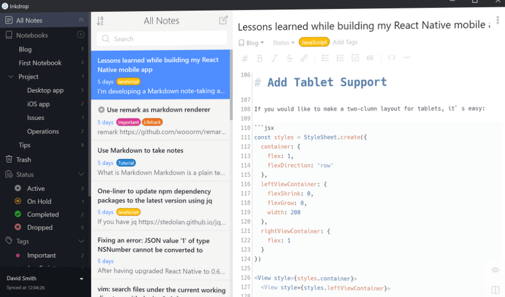Click the pink Important tag on remark note
This screenshot has height=297, width=505.
[x=128, y=122]
